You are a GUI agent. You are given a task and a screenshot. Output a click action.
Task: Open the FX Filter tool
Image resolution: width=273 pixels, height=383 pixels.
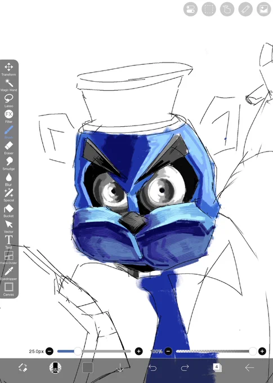point(9,116)
